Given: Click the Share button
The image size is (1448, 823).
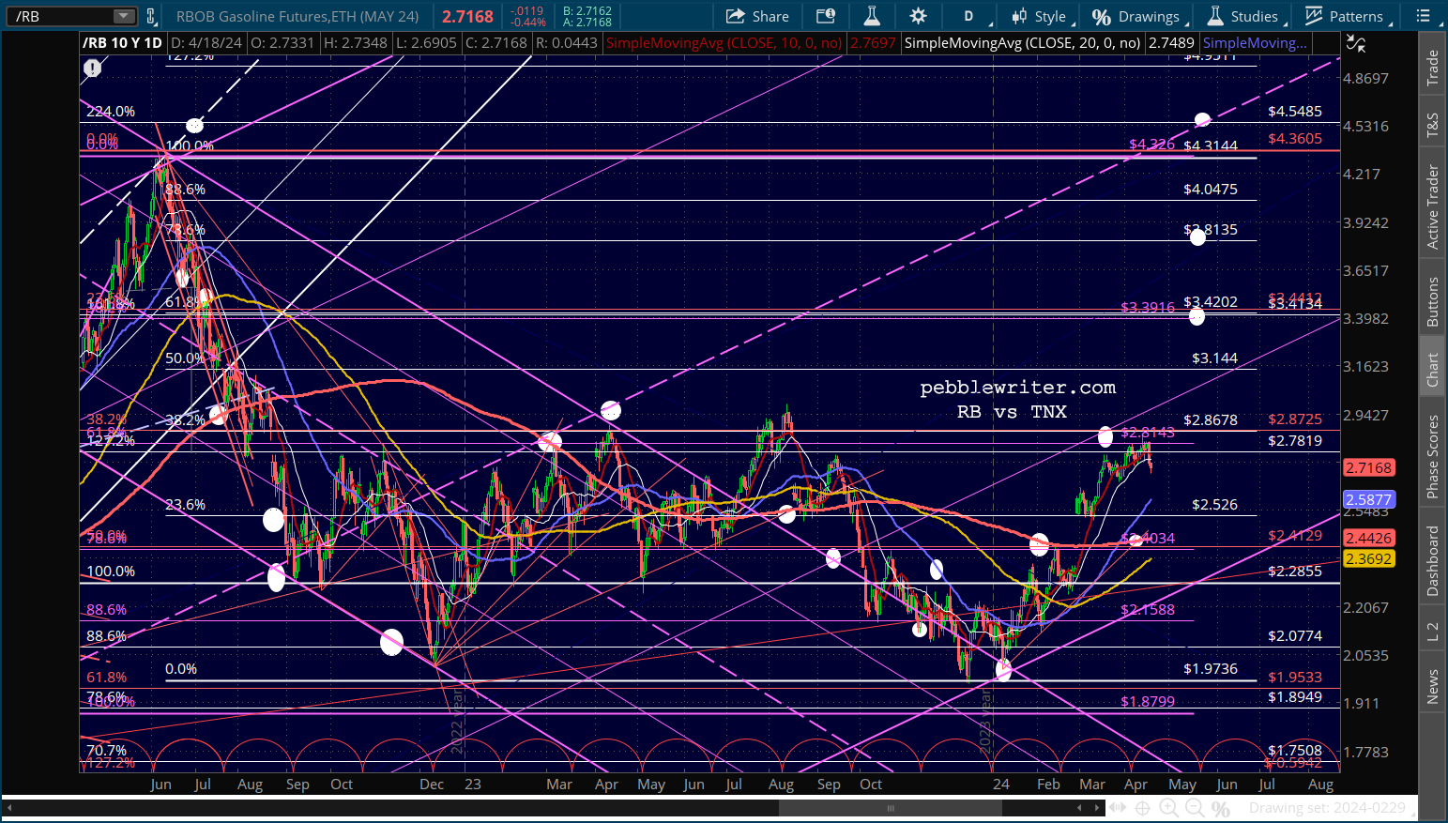Looking at the screenshot, I should coord(757,16).
